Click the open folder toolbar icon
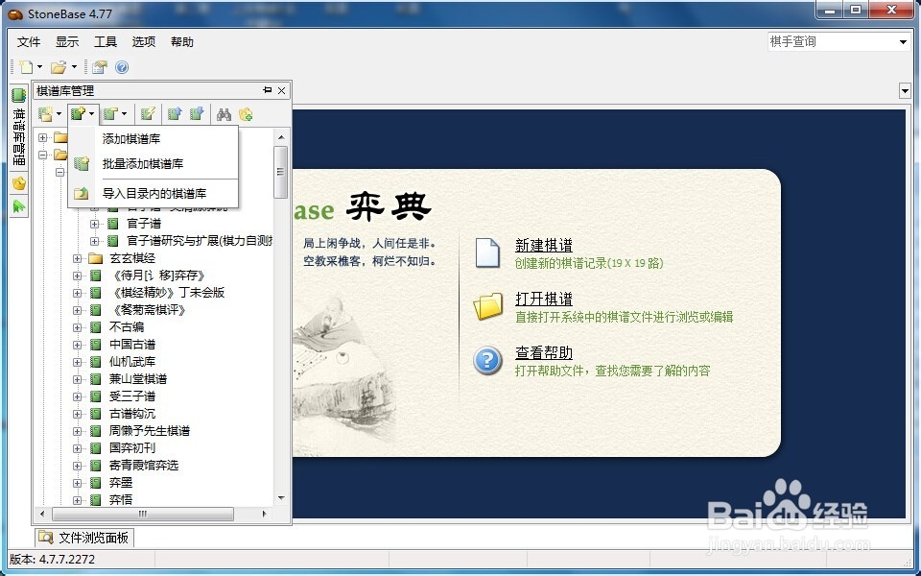 (59, 67)
